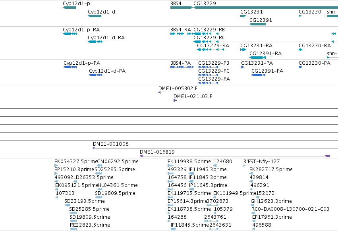Image resolution: width=338 pixels, height=231 pixels.
Task: Select the CG13231-RA transcript label
Action: pos(256,46)
